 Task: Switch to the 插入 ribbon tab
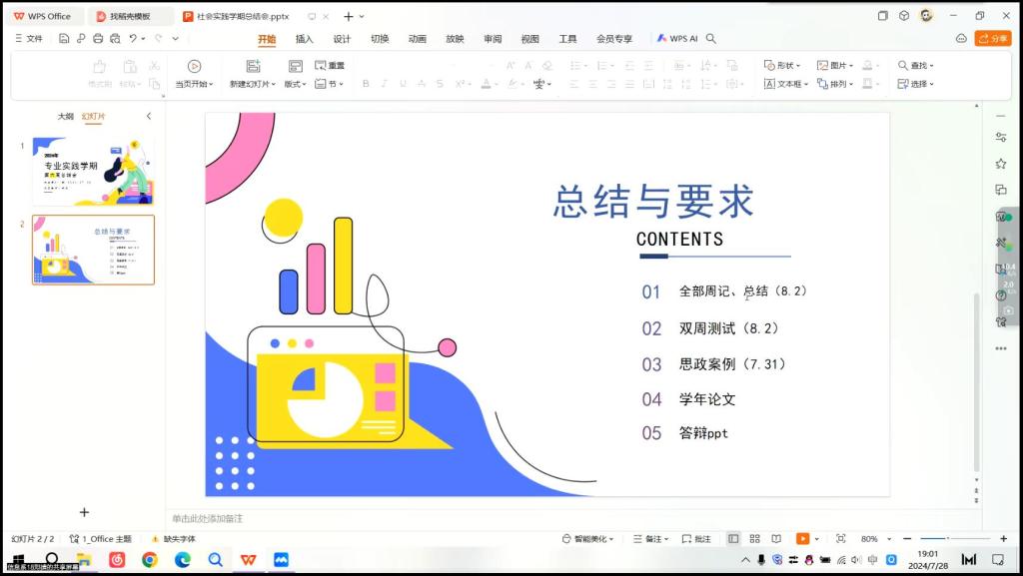pyautogui.click(x=304, y=39)
